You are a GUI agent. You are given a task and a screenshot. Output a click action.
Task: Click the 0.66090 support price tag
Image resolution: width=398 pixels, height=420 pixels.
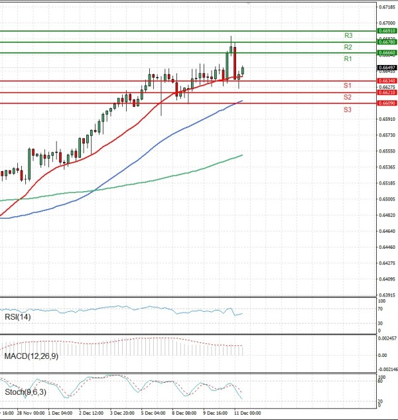pos(387,104)
